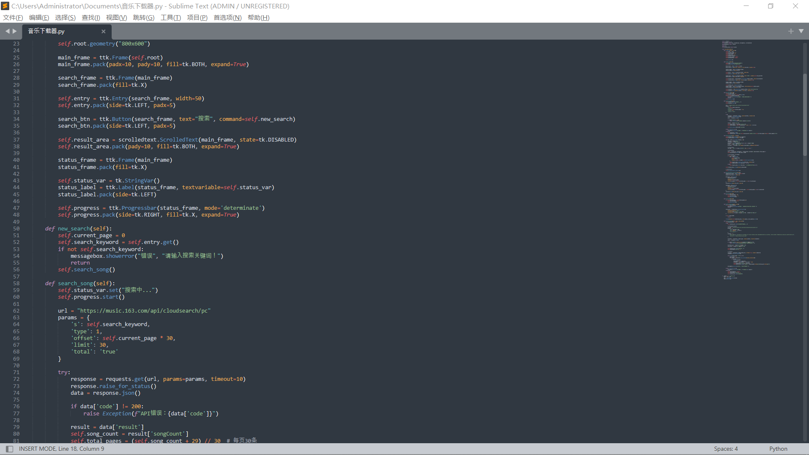809x455 pixels.
Task: Open the 文件(F) menu
Action: pyautogui.click(x=13, y=17)
